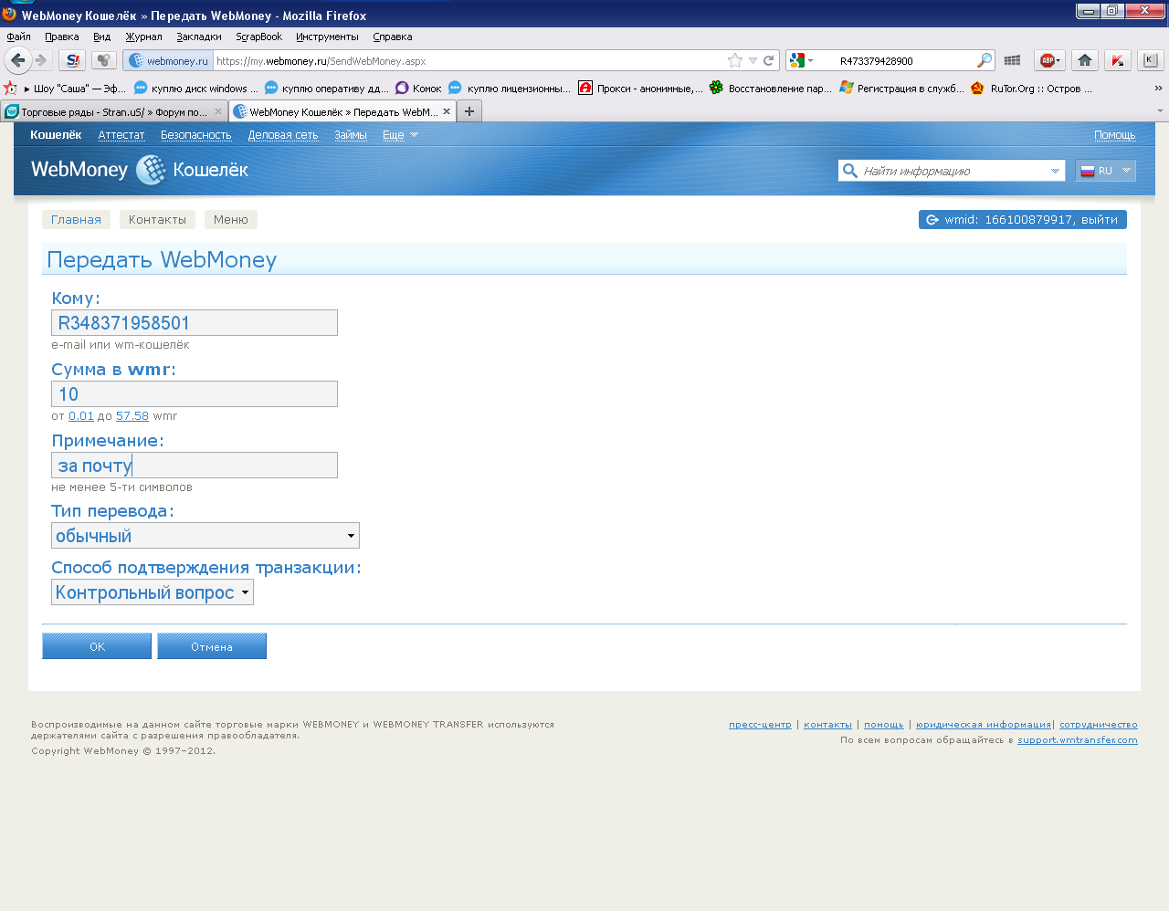Screen dimensions: 1169x911
Task: Open bookmark куплю лицензионны
Action: pyautogui.click(x=510, y=89)
